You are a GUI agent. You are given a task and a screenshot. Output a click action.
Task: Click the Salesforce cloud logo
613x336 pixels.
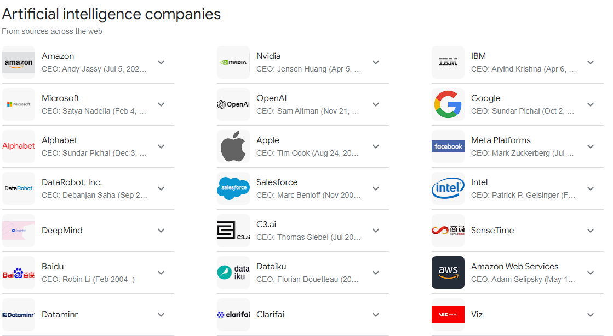(233, 188)
